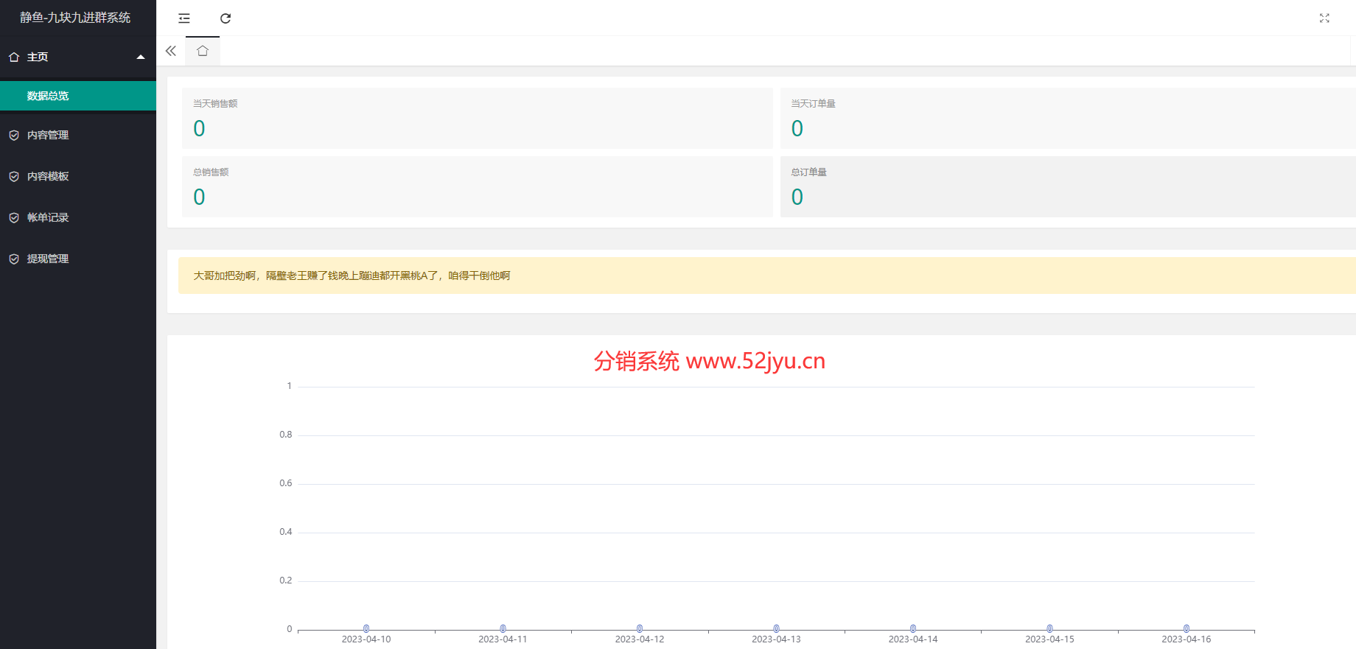The image size is (1356, 649).
Task: Click shield icon beside 内容模板
Action: click(14, 177)
